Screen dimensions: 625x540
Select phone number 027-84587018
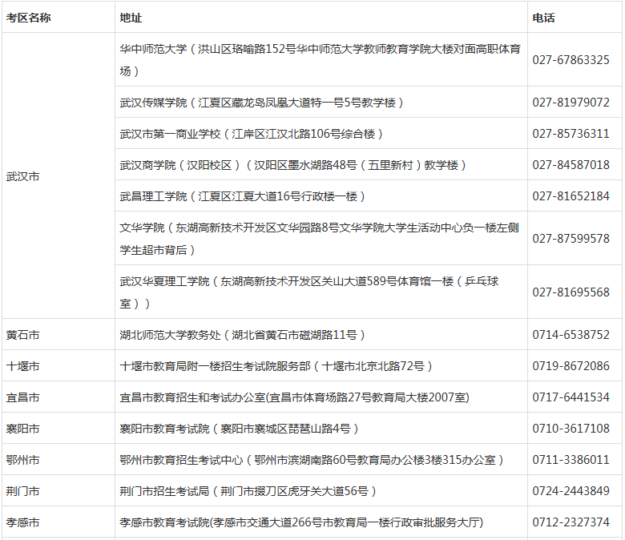(571, 164)
